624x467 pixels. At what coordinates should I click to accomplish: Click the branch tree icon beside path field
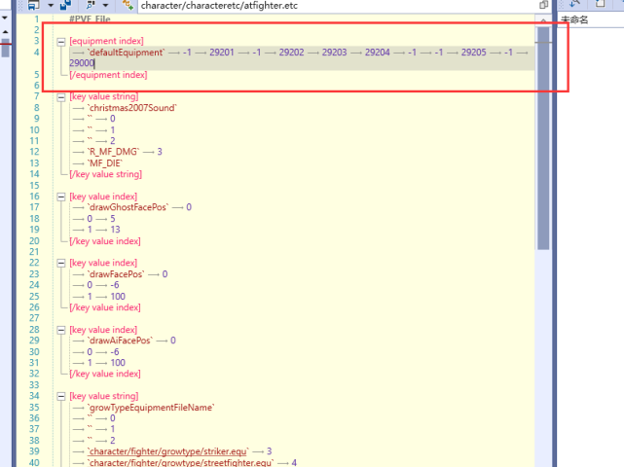coord(127,6)
